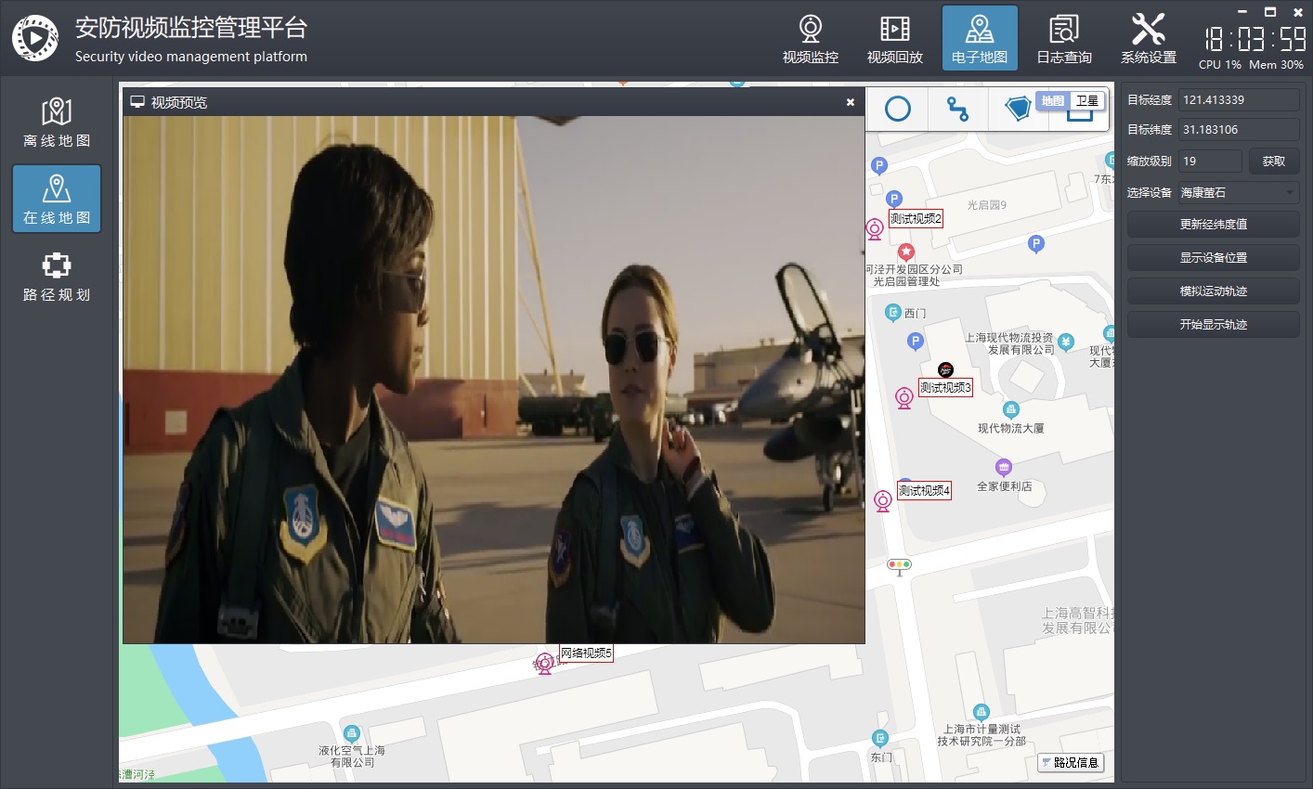The width and height of the screenshot is (1313, 789).
Task: Close the 视频预览 video preview window
Action: click(850, 102)
